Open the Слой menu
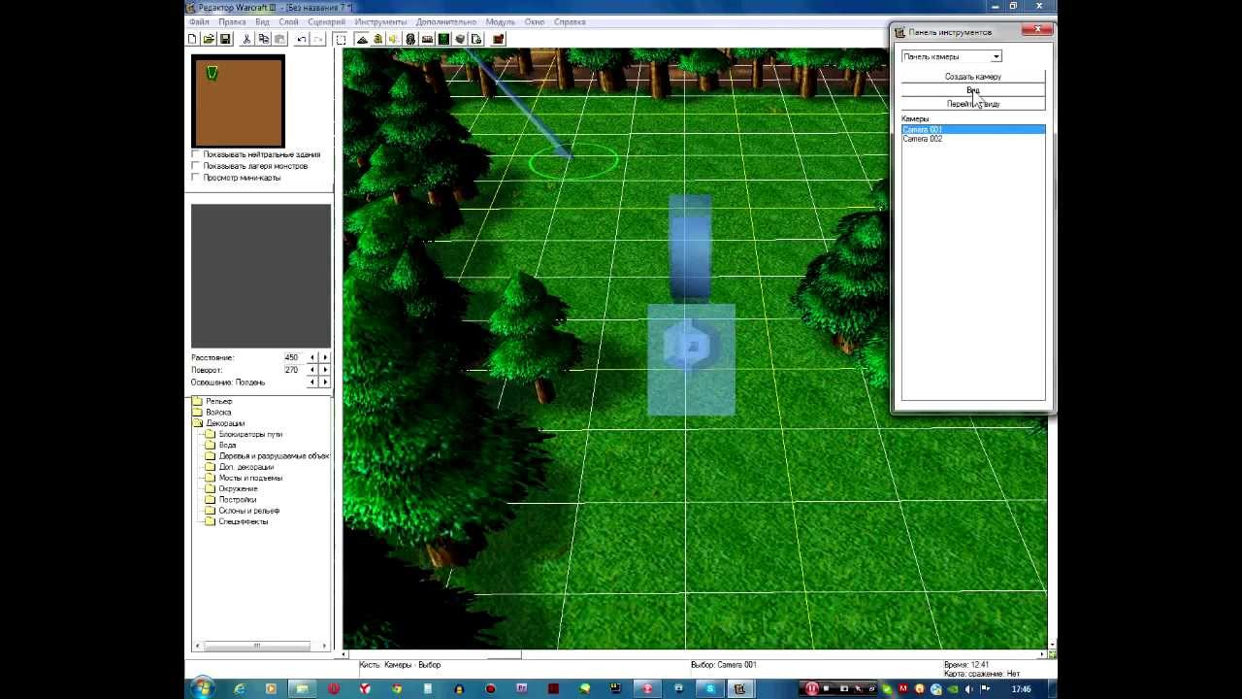The image size is (1242, 699). pos(288,21)
